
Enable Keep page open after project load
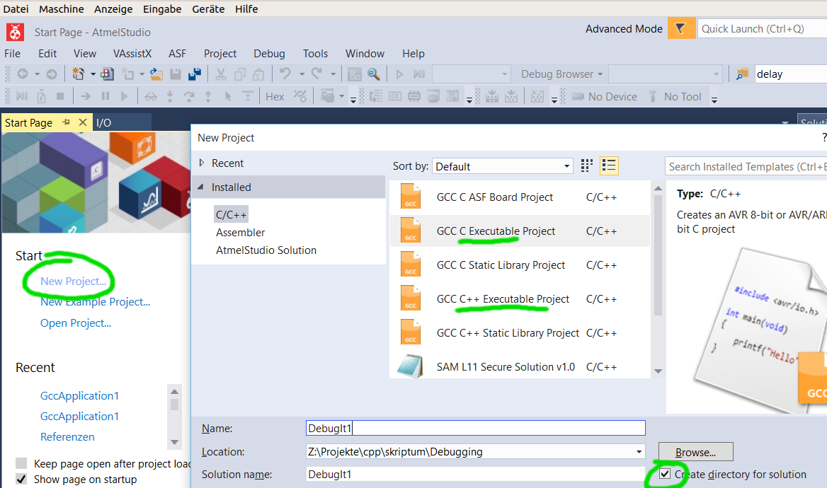pyautogui.click(x=21, y=464)
